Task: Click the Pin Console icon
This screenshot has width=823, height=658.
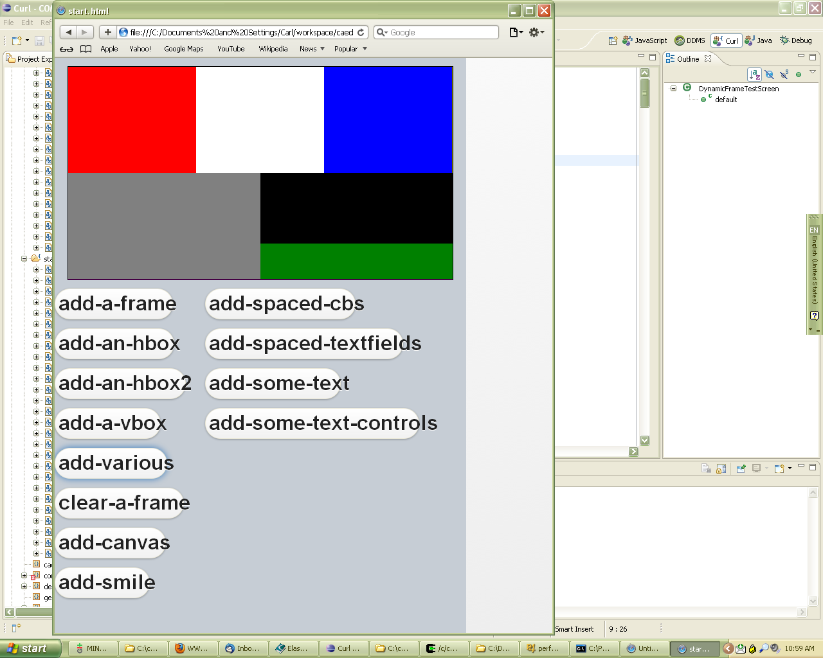Action: pyautogui.click(x=741, y=468)
